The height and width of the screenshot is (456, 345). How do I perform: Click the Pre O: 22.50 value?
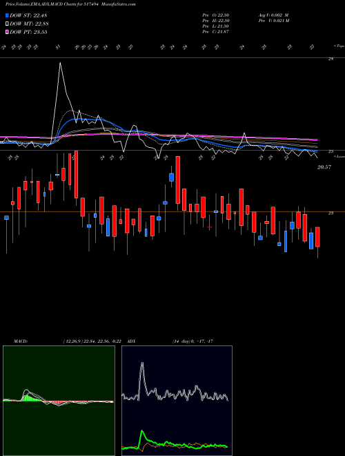[215, 15]
